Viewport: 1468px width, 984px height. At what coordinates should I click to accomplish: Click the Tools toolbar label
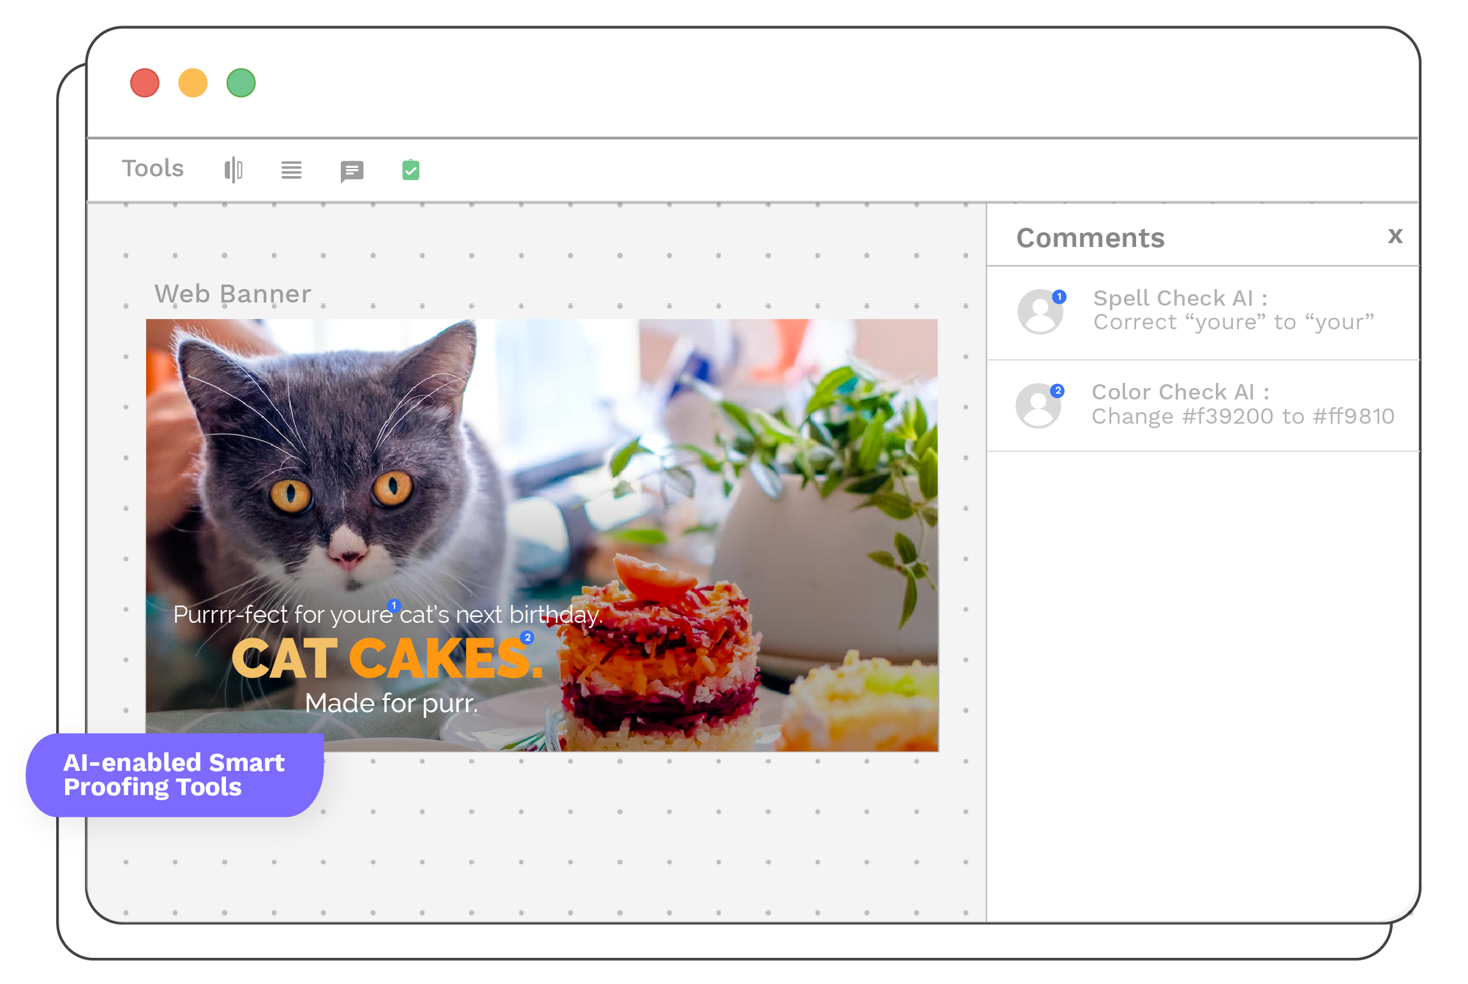point(153,168)
